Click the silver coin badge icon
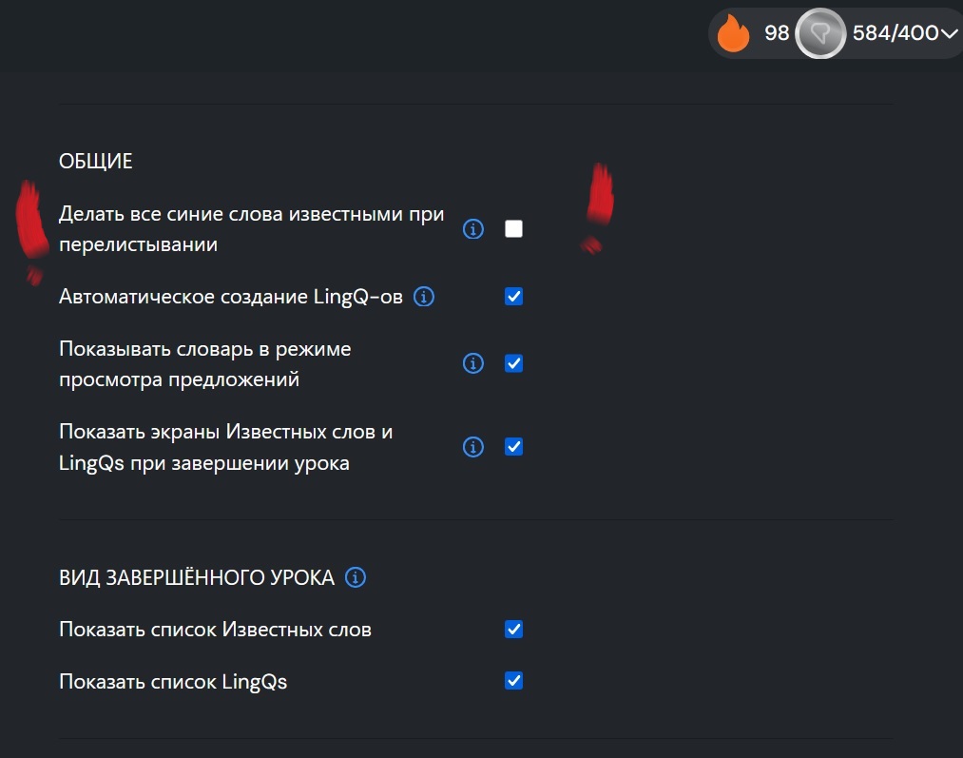Image resolution: width=963 pixels, height=758 pixels. click(819, 33)
